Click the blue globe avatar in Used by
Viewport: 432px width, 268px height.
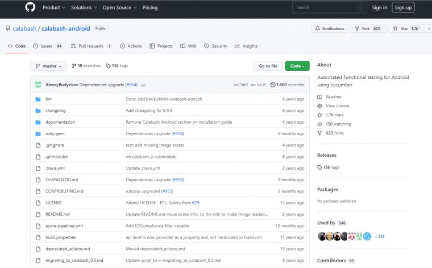point(367,236)
